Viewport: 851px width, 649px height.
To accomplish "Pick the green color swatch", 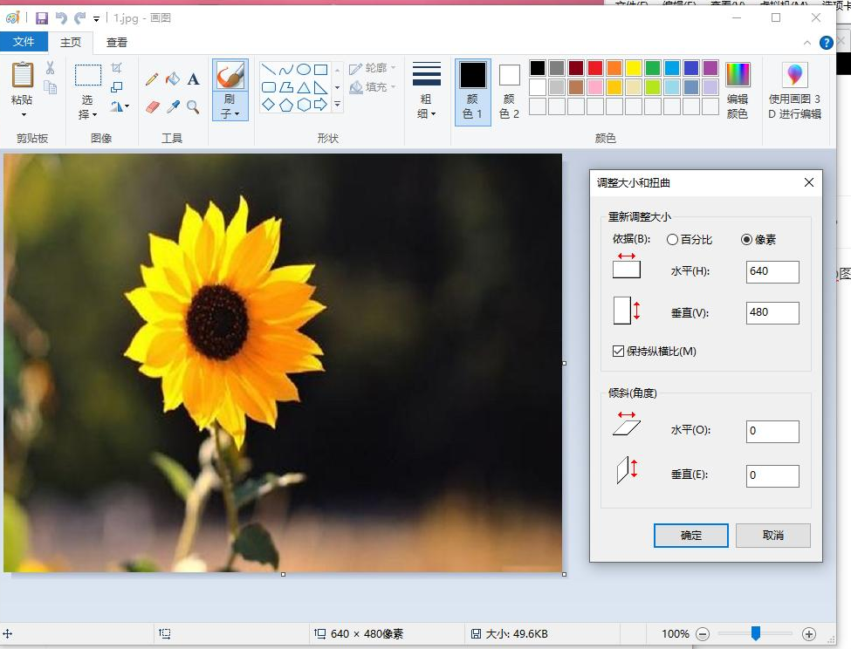I will coord(653,68).
